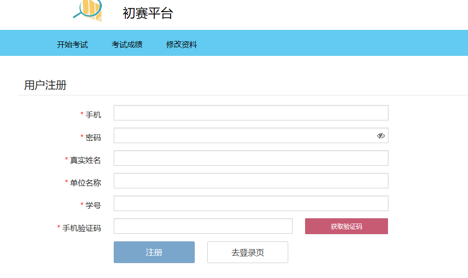Click the magnifier logo beside 初赛平台

pos(88,10)
